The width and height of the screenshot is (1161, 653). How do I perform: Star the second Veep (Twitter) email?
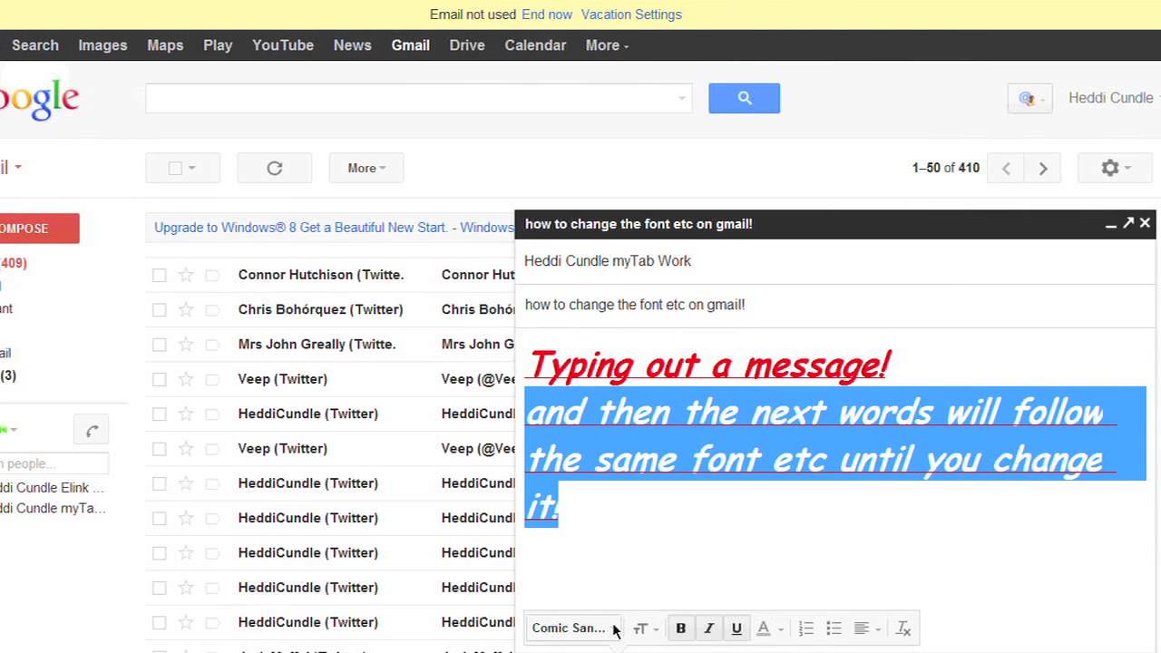(186, 449)
